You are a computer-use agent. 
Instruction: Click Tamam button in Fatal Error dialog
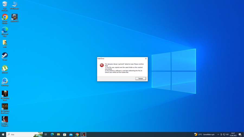point(140,79)
